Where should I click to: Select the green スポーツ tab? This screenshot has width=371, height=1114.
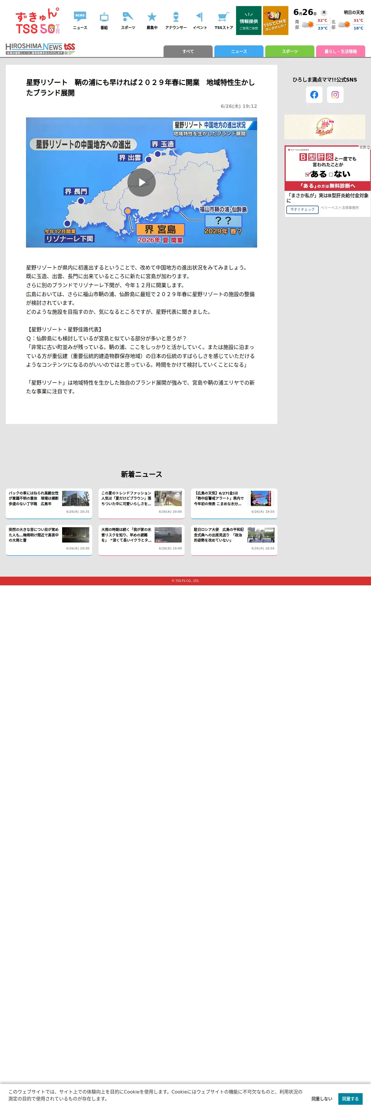point(290,51)
